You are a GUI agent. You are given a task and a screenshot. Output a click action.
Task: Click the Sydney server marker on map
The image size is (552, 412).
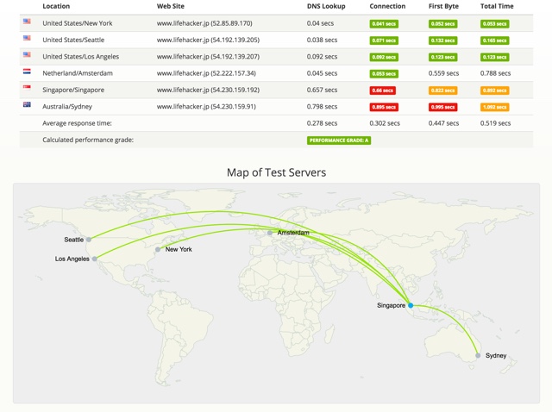pyautogui.click(x=478, y=355)
